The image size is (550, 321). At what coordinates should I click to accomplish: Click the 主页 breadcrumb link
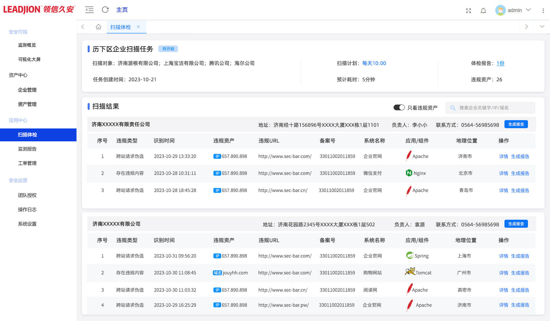(x=122, y=10)
